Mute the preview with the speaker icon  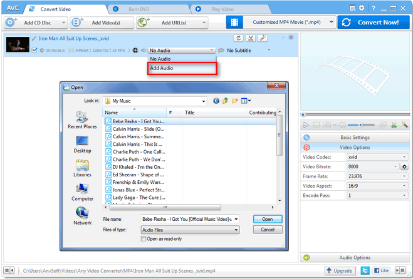(x=342, y=125)
